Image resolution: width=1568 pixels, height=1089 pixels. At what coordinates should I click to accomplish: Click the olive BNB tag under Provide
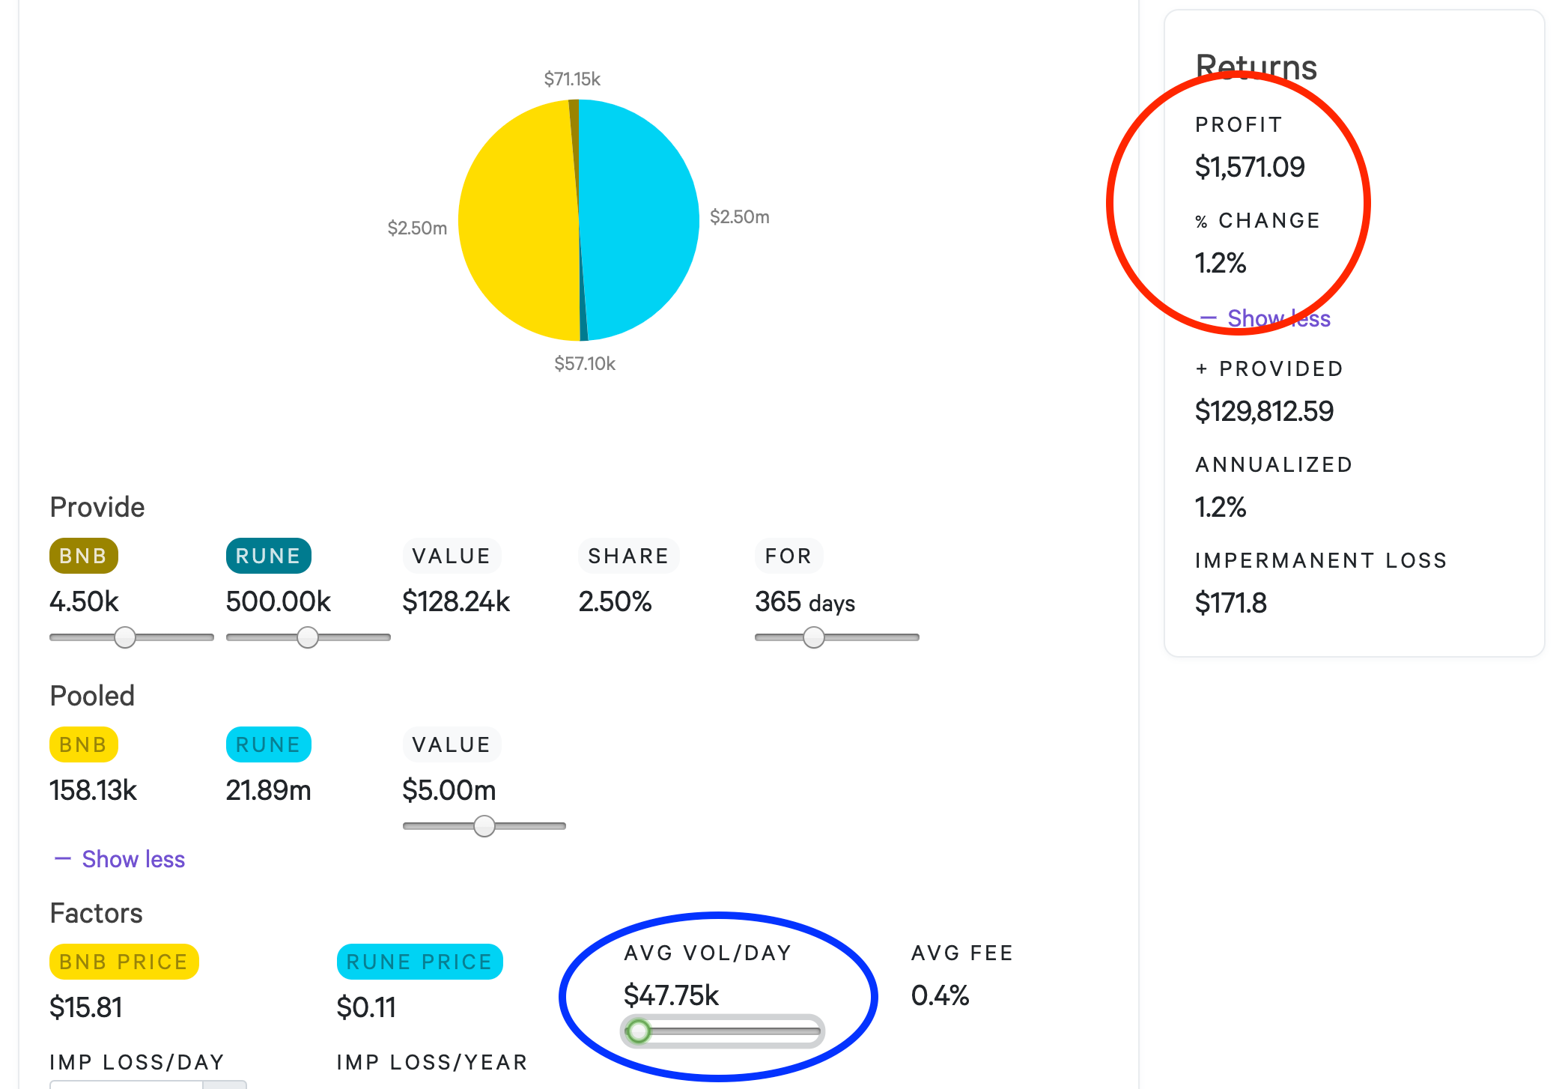(x=84, y=556)
